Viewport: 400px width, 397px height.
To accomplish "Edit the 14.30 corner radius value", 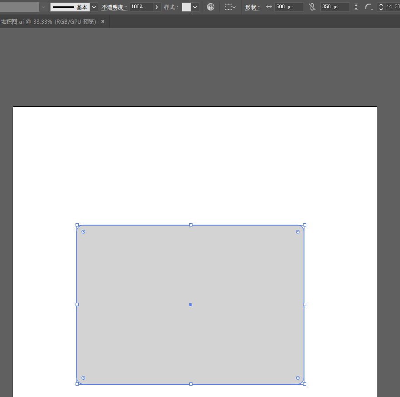I will click(x=393, y=7).
